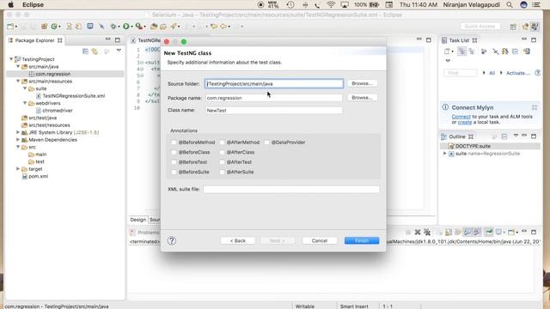Click the New wizard toolbar icon
This screenshot has width=550, height=309.
coord(10,27)
